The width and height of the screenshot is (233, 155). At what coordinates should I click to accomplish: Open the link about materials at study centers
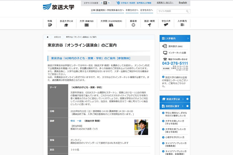click(175, 82)
